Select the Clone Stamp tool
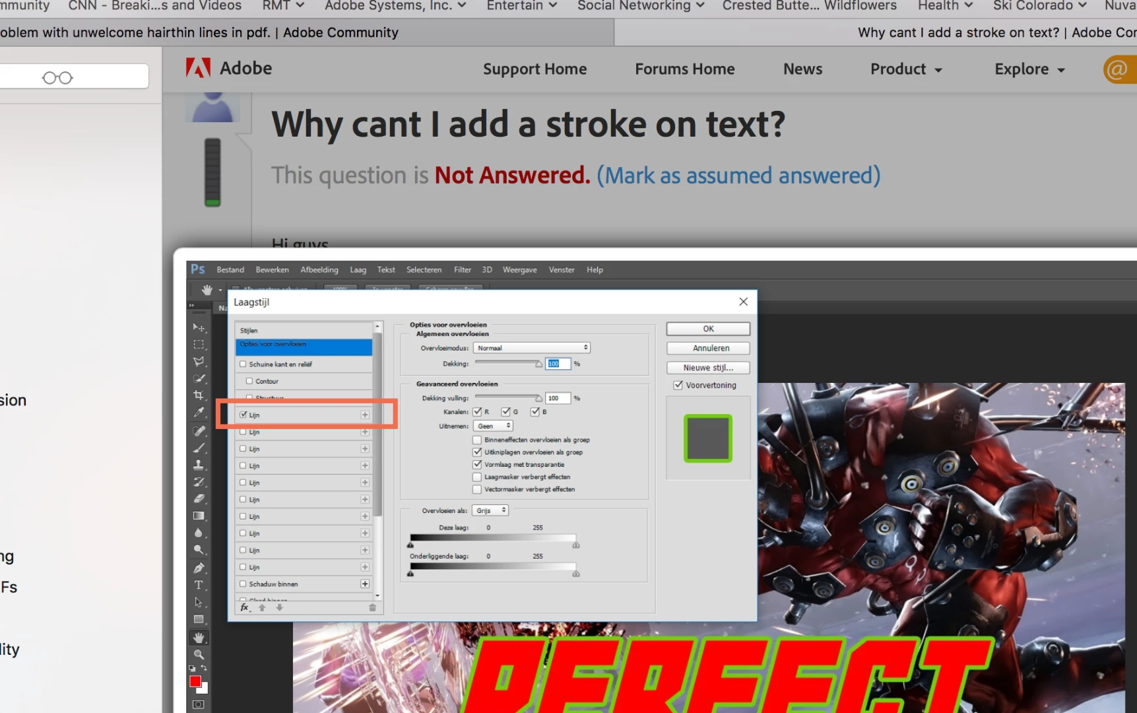This screenshot has width=1137, height=713. (x=199, y=465)
